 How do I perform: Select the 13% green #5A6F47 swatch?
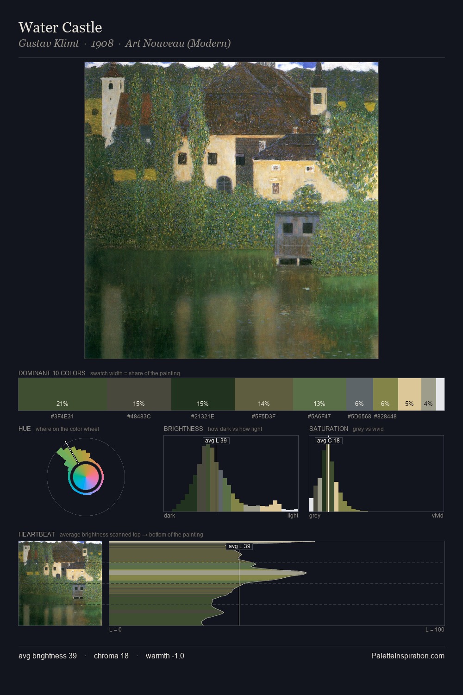coord(319,394)
